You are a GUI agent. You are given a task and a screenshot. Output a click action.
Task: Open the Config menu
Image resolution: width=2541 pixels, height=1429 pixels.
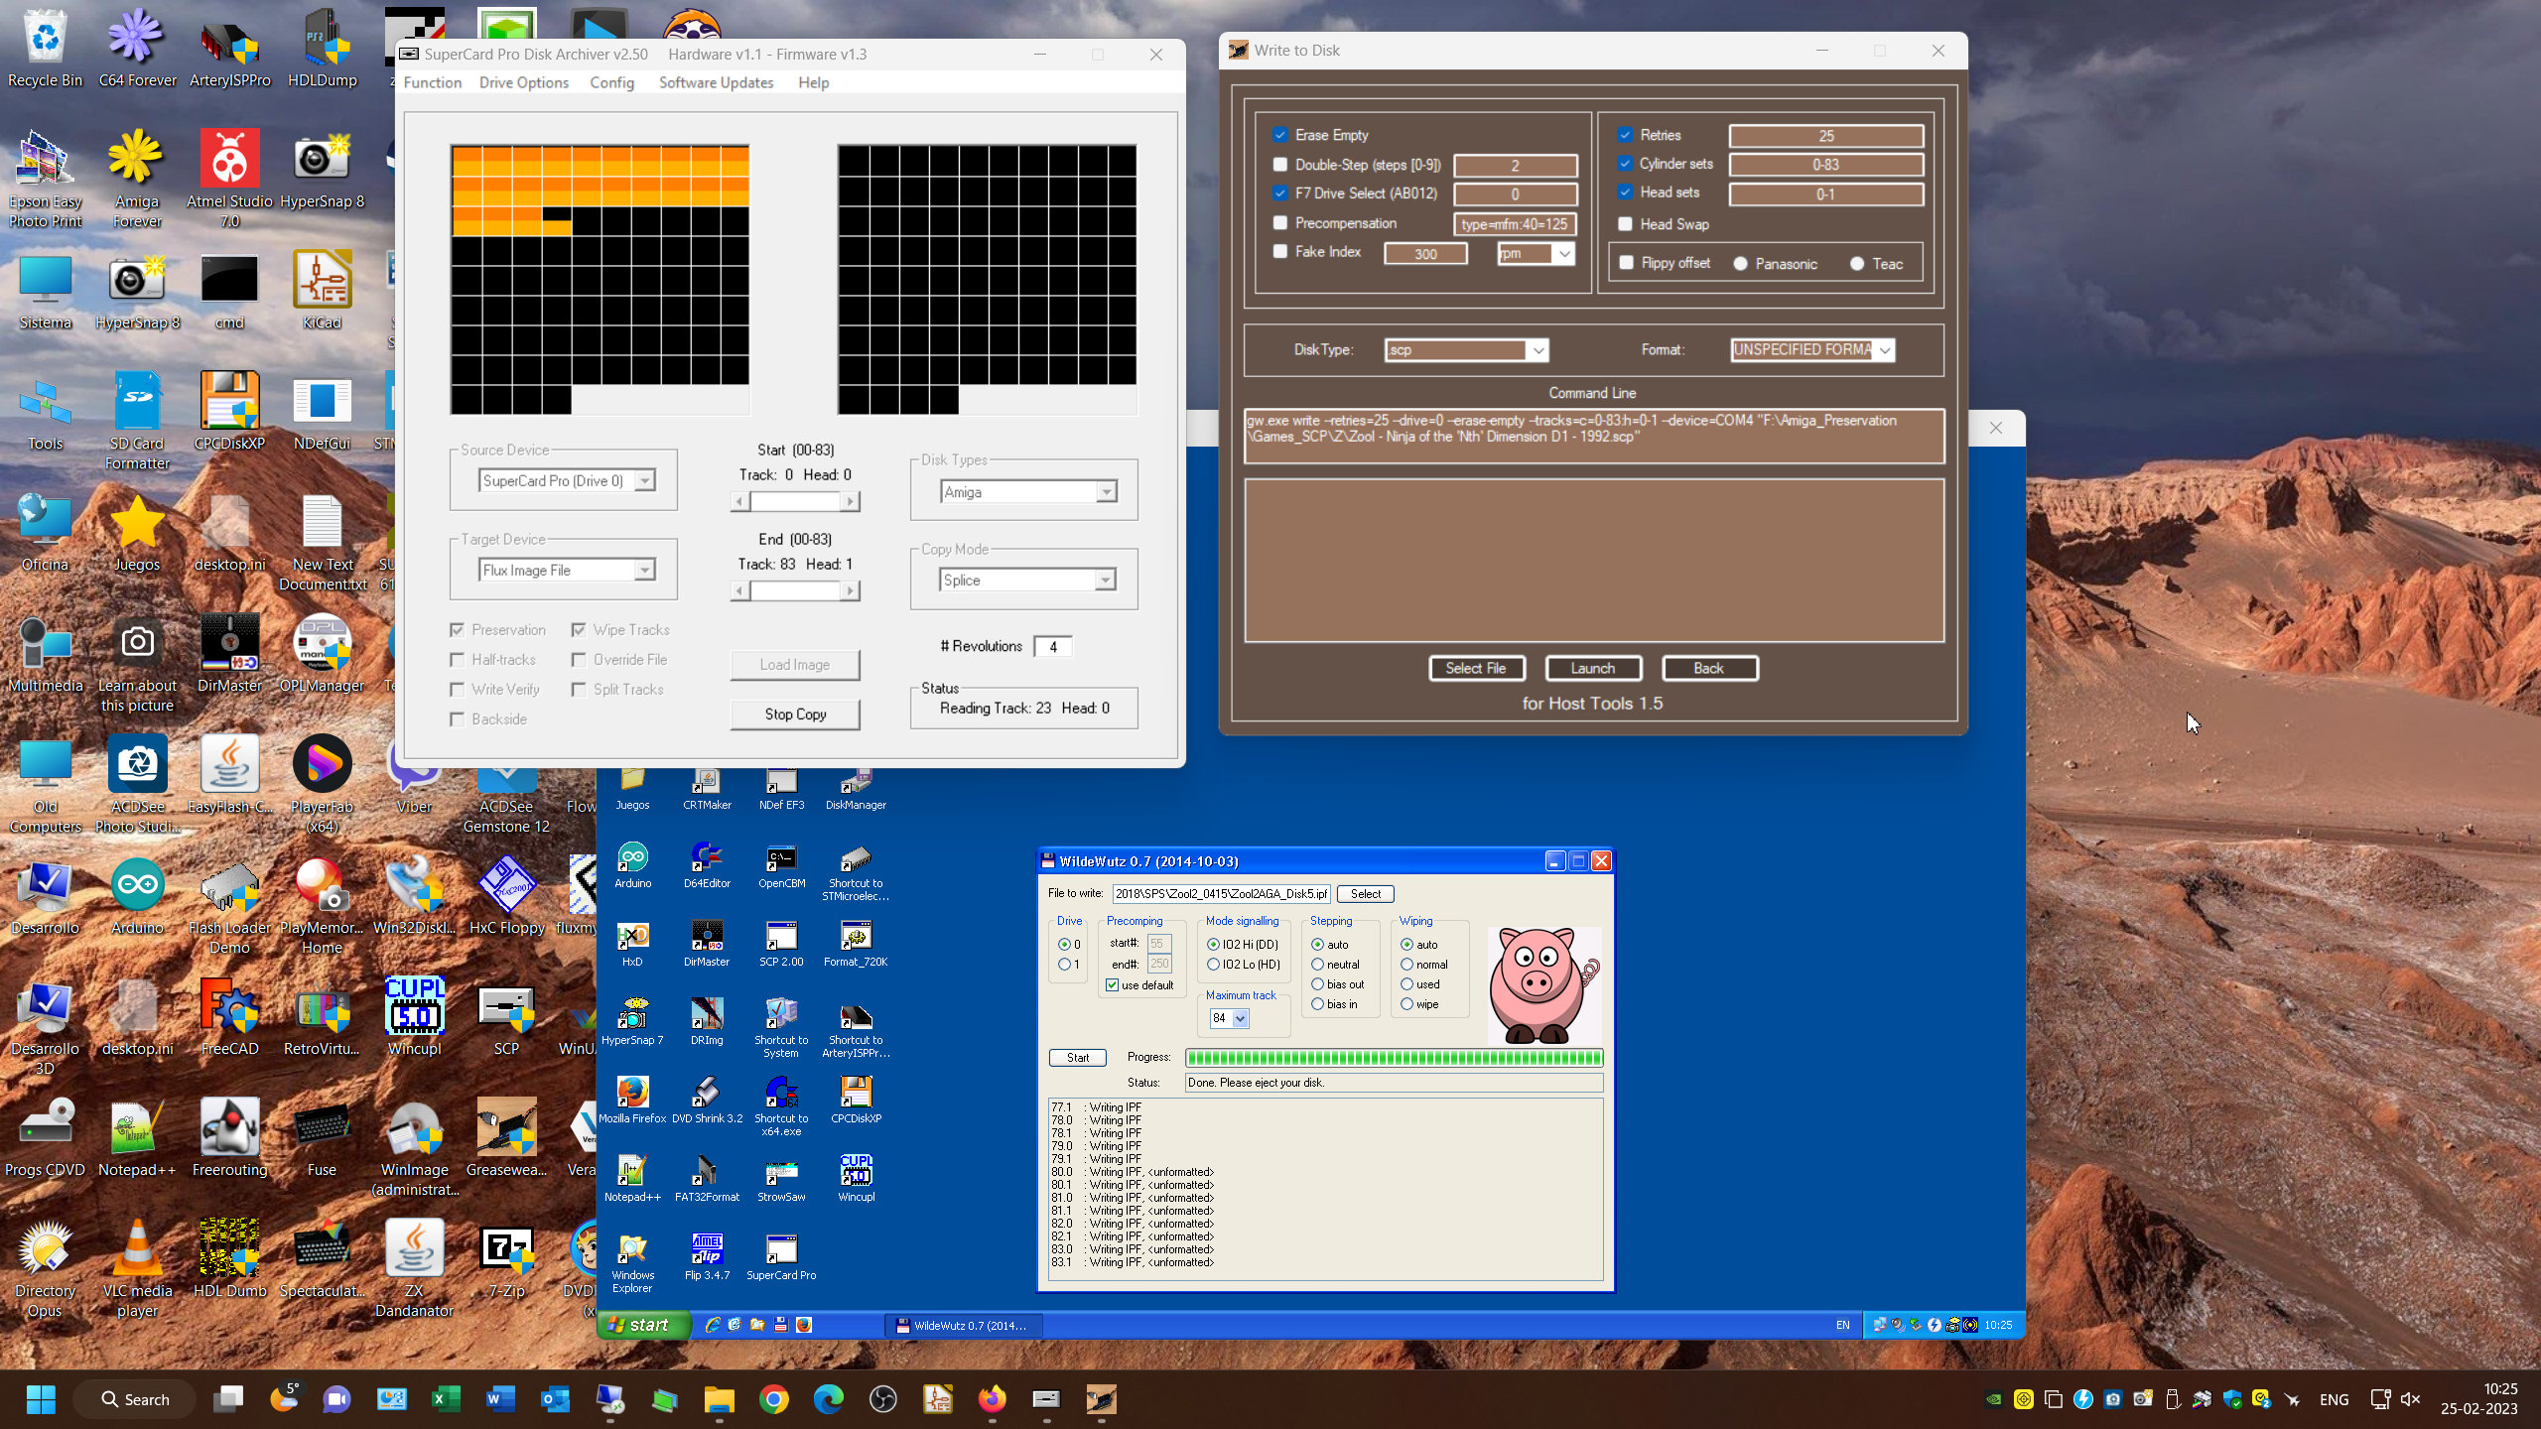(611, 82)
